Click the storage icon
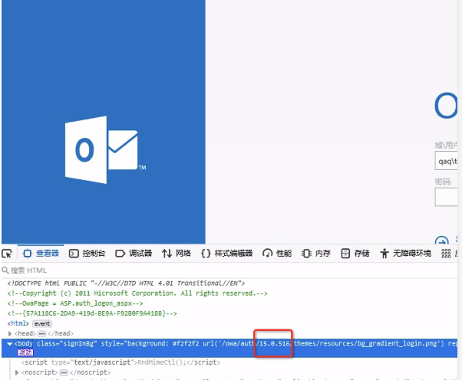462x380 pixels. [345, 254]
